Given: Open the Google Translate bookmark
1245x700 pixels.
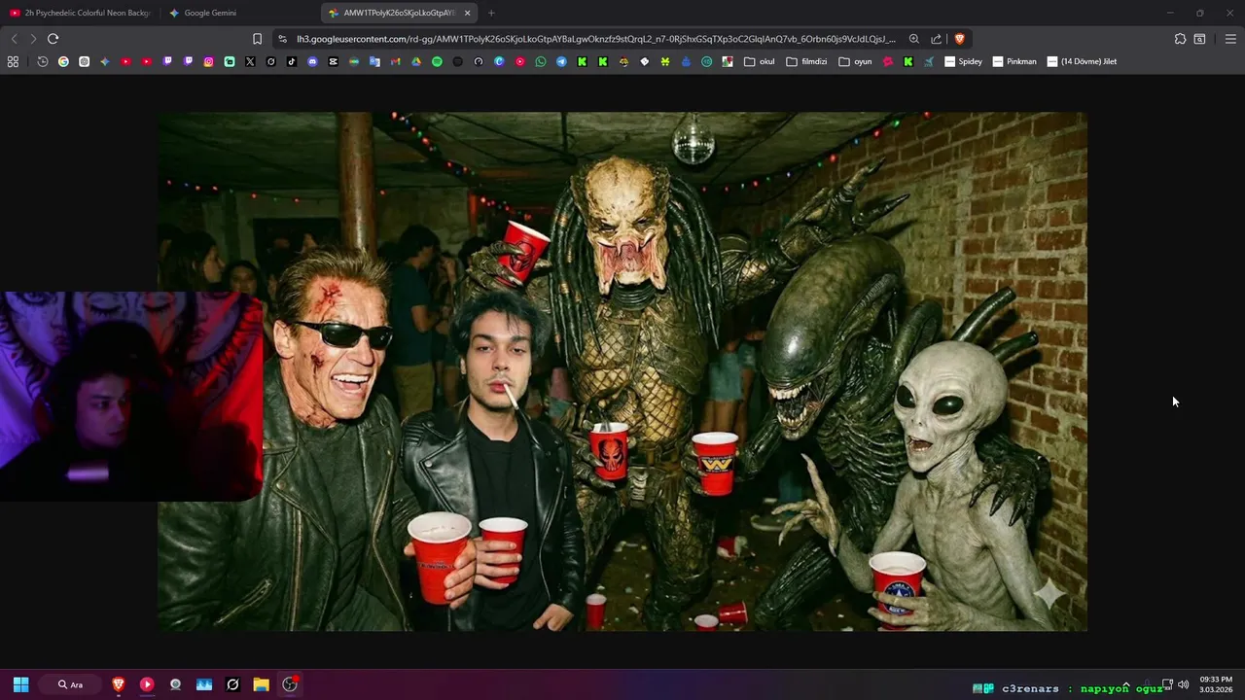Looking at the screenshot, I should click(374, 61).
